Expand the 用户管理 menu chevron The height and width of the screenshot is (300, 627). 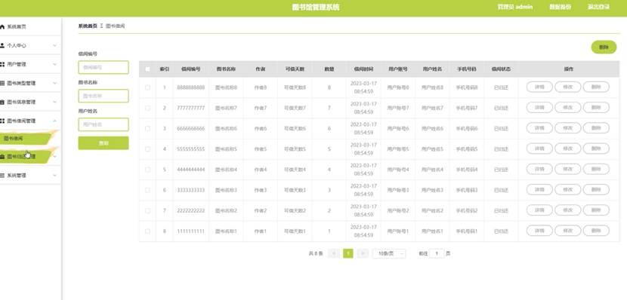[x=55, y=64]
